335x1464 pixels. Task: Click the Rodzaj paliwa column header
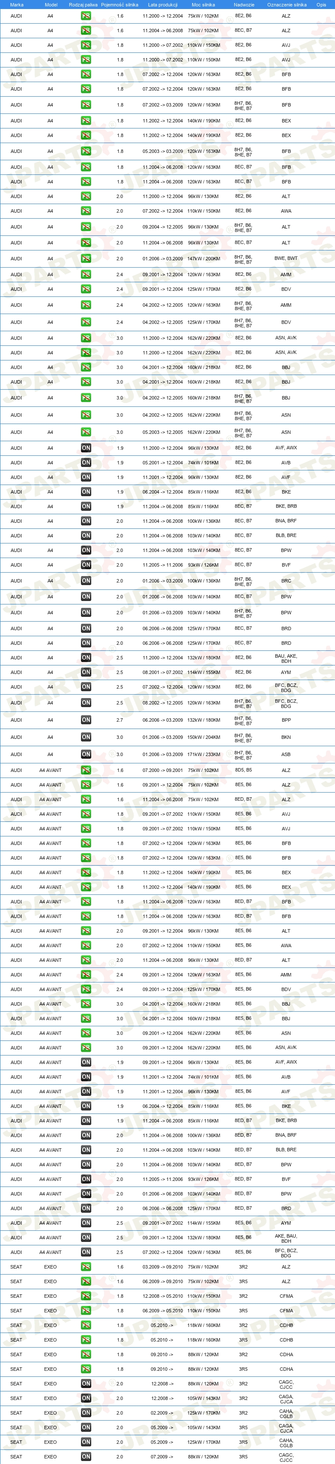84,5
